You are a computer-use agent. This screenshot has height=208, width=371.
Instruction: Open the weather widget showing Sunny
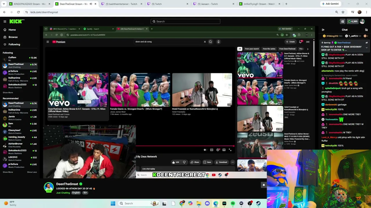click(10, 203)
